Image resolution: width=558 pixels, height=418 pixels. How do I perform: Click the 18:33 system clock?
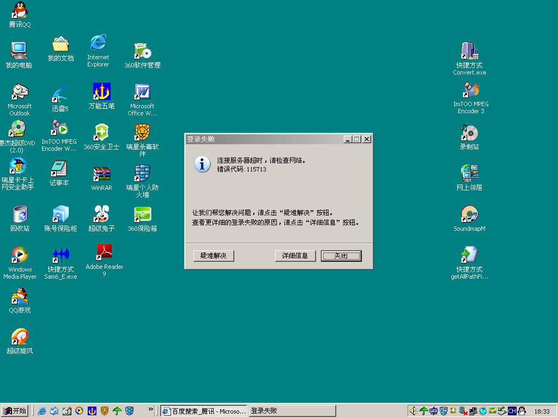[542, 411]
